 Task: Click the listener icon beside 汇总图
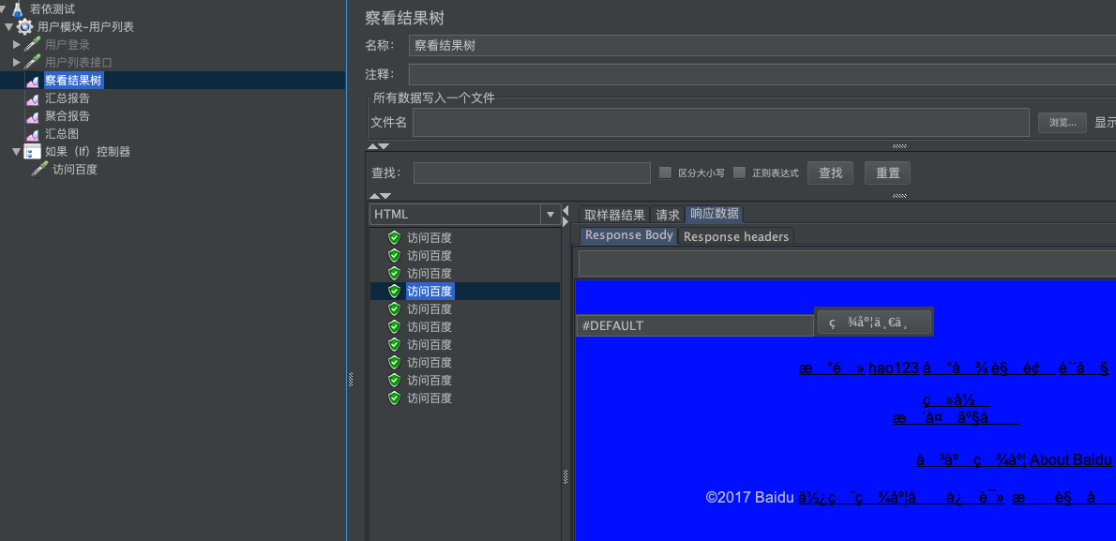[33, 134]
